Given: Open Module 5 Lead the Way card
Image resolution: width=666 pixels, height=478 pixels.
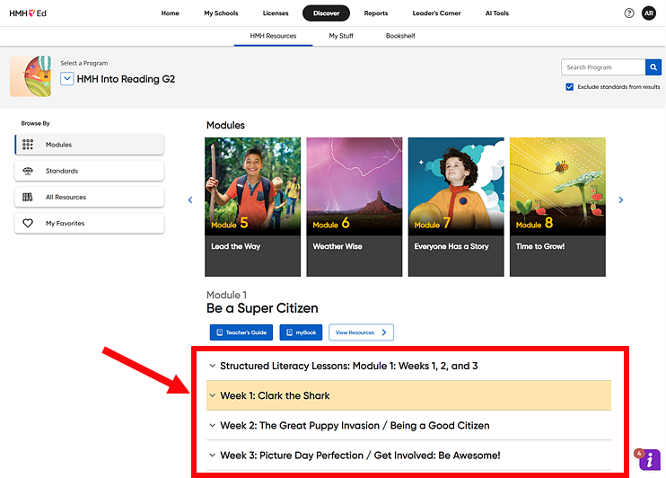Looking at the screenshot, I should click(253, 207).
